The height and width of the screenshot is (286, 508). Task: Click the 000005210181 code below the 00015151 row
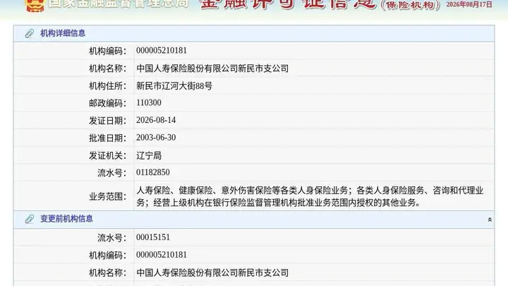pos(162,255)
